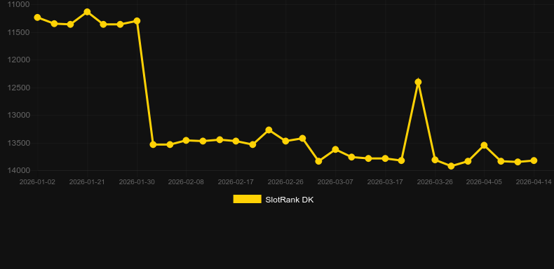The height and width of the screenshot is (269, 554).
Task: Select the last data point at 2026-04-14
Action: [x=534, y=160]
